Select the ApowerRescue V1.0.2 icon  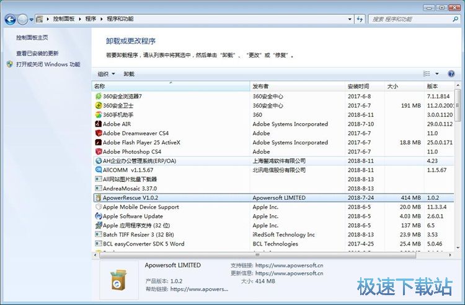pos(99,197)
